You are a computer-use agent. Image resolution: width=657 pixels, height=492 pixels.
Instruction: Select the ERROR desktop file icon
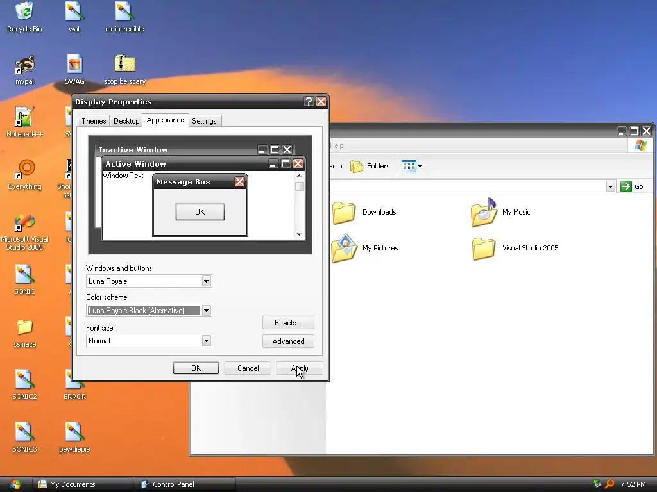point(74,385)
